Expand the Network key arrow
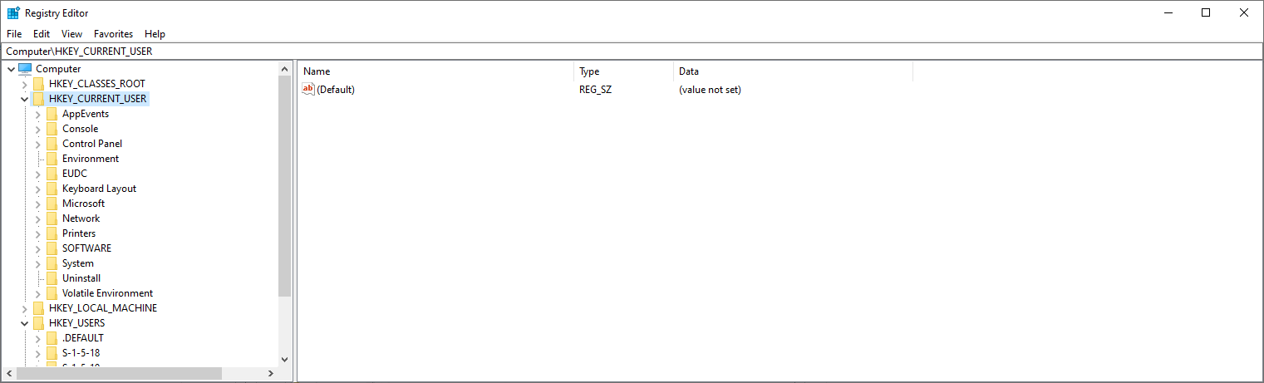 (x=37, y=219)
